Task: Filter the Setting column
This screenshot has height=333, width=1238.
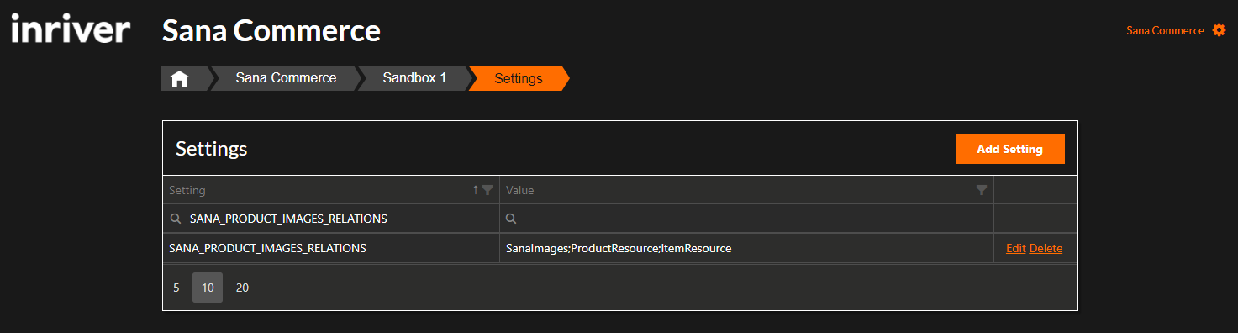Action: 487,190
